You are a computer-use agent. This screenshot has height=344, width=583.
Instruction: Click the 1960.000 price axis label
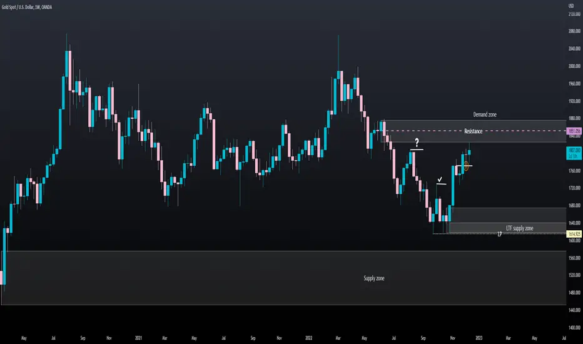coord(574,84)
